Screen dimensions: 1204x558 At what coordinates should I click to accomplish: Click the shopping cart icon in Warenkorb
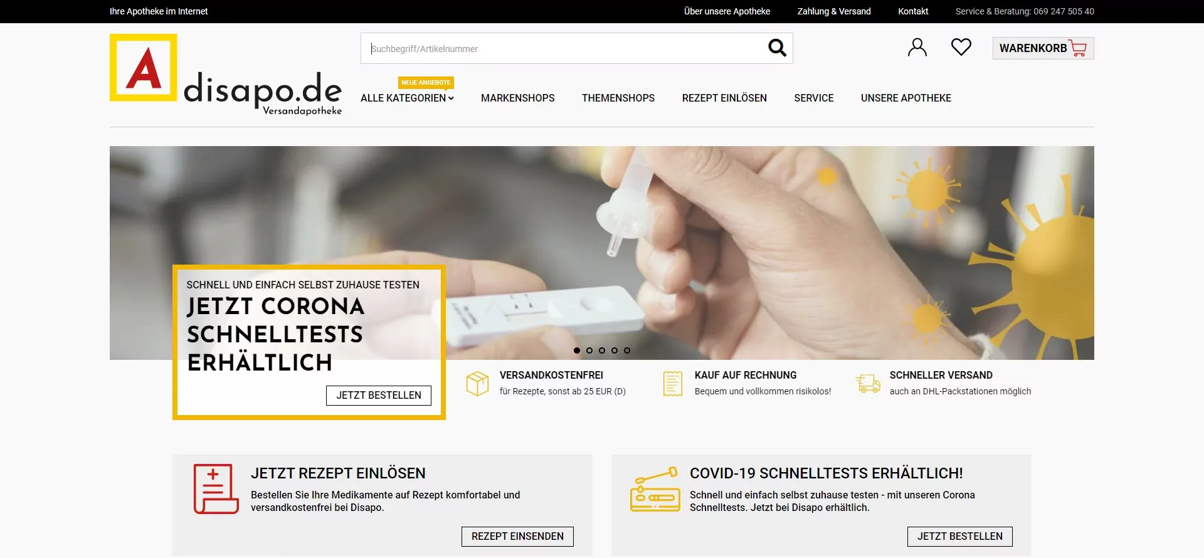(1078, 48)
